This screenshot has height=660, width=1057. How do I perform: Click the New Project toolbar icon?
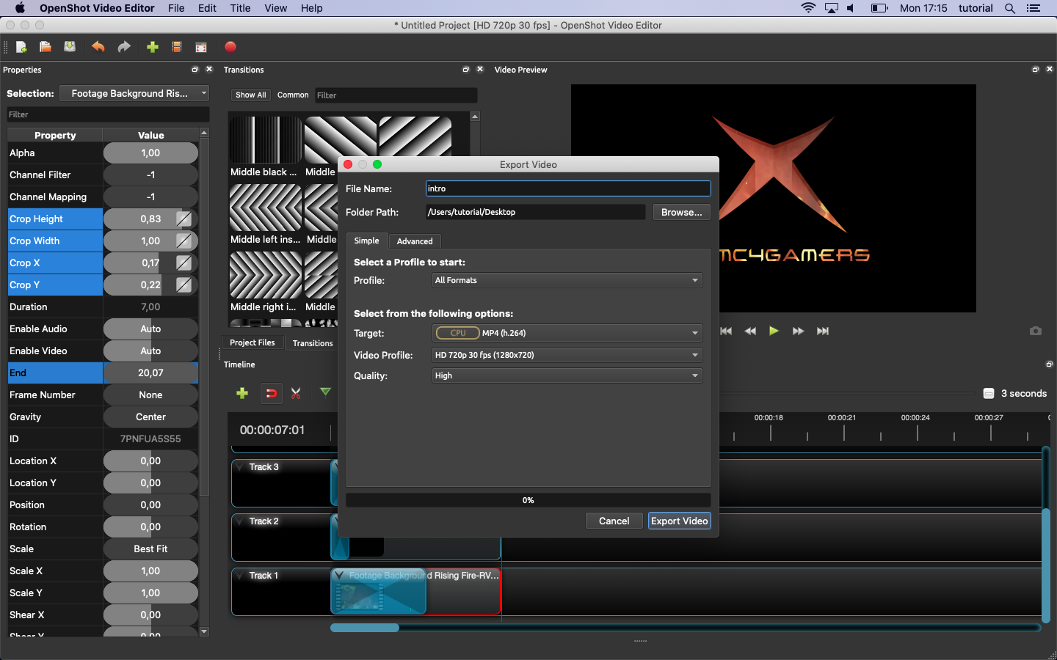21,47
